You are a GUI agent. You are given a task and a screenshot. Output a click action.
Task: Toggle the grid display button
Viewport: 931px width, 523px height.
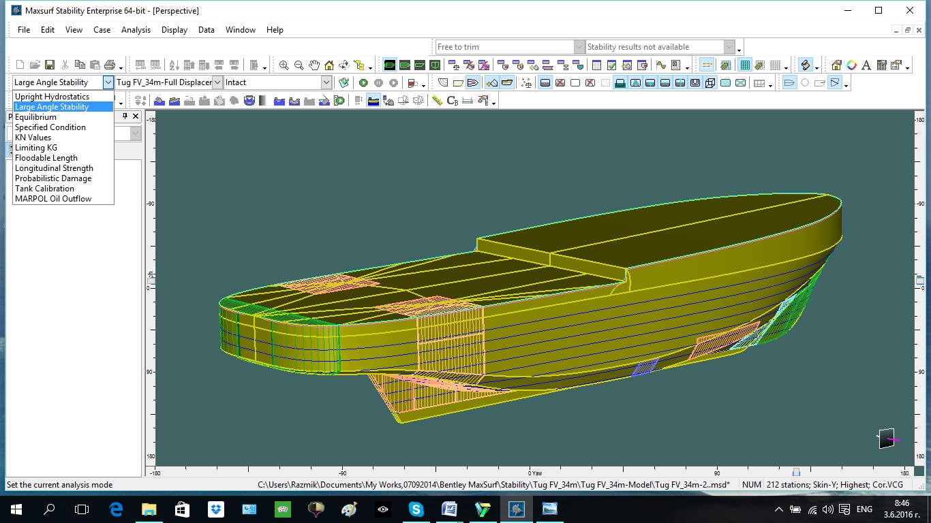(x=745, y=65)
